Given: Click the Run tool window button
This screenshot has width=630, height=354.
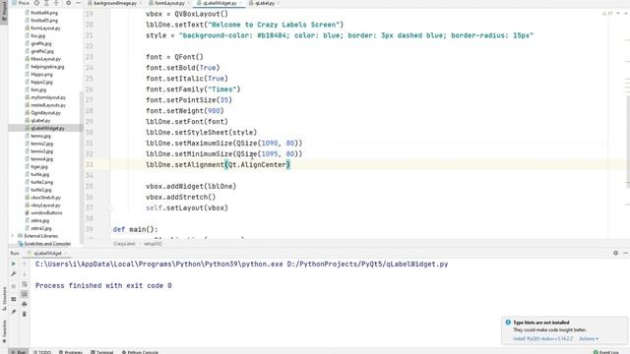Looking at the screenshot, I should [19, 352].
